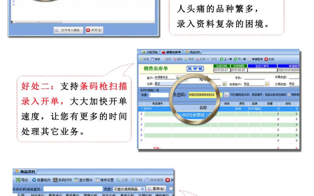Click 显示图片 show pictures icon
The image size is (314, 196).
(x=83, y=180)
